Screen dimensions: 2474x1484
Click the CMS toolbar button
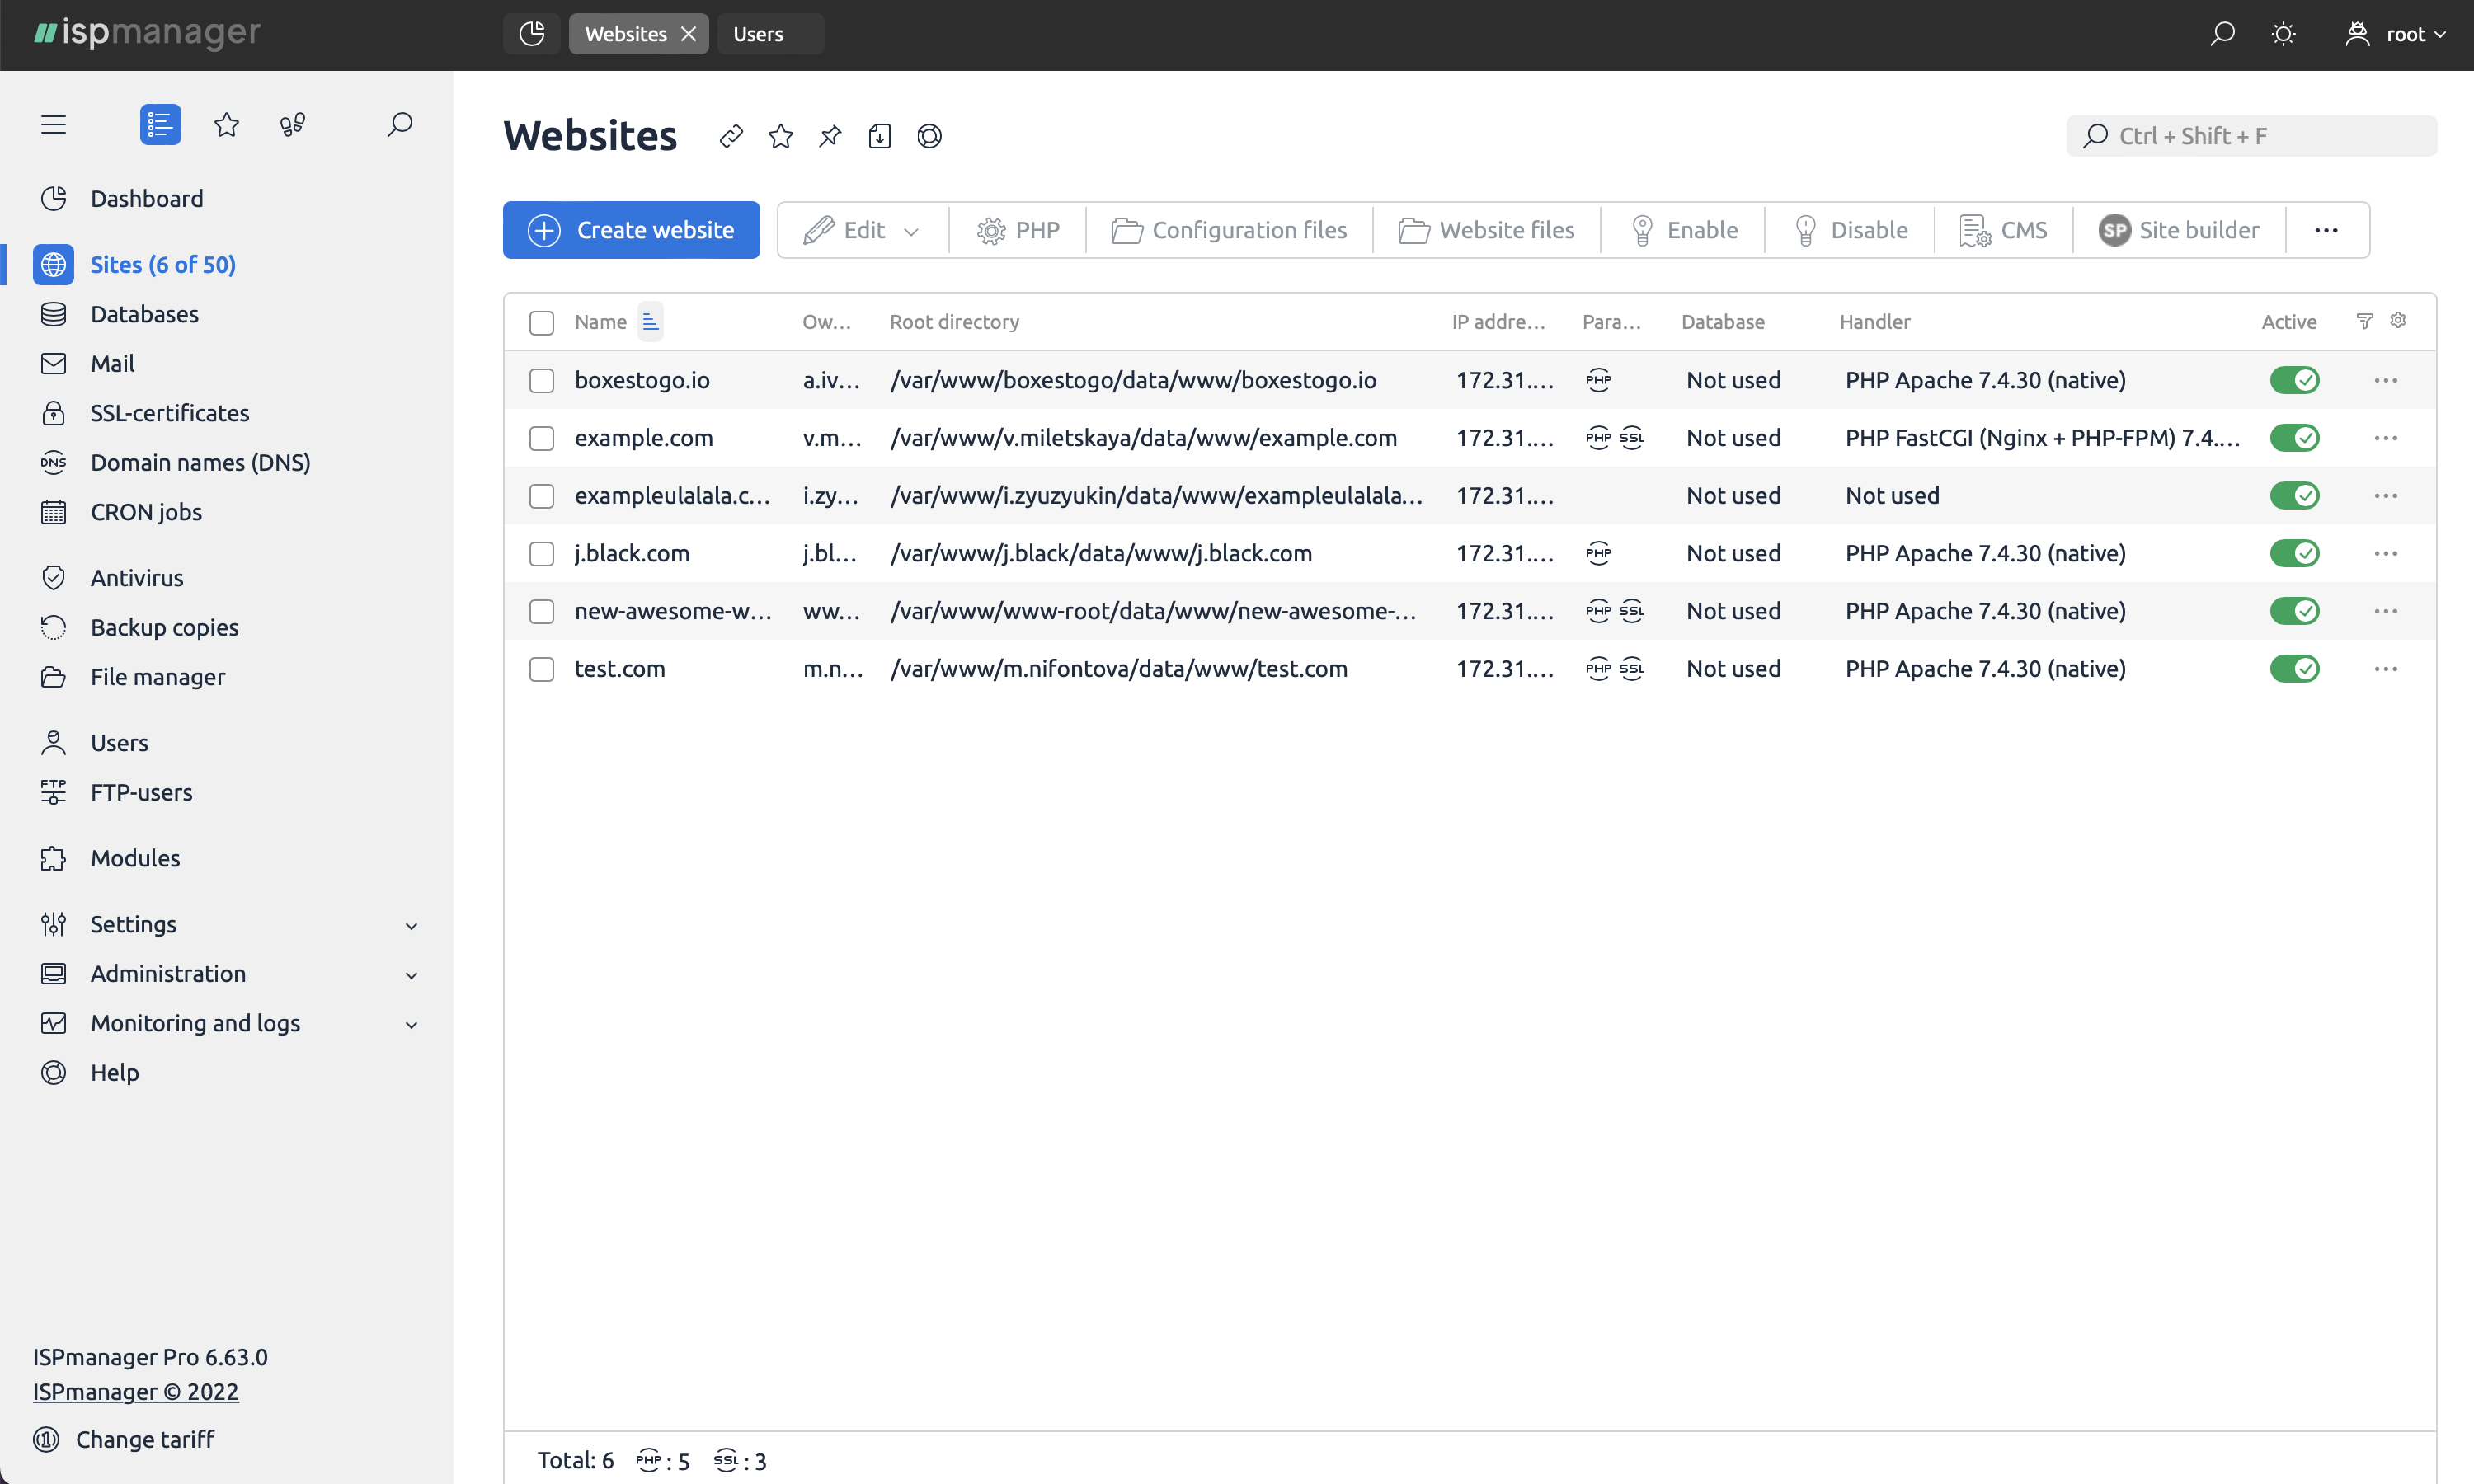pyautogui.click(x=2004, y=230)
